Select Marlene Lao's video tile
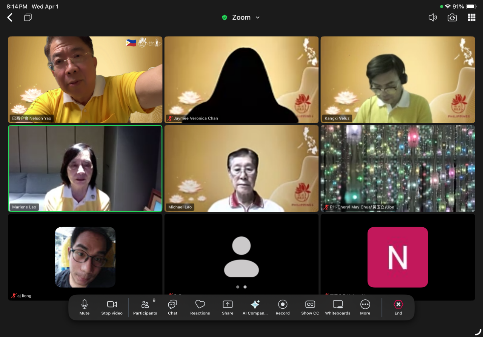The width and height of the screenshot is (483, 337). point(85,168)
